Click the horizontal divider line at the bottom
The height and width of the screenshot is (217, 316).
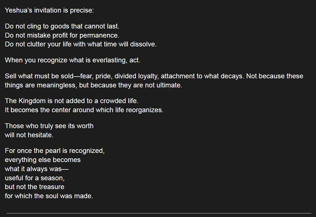(159, 213)
